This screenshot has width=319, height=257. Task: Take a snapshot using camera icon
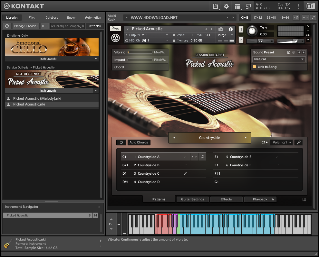[221, 29]
